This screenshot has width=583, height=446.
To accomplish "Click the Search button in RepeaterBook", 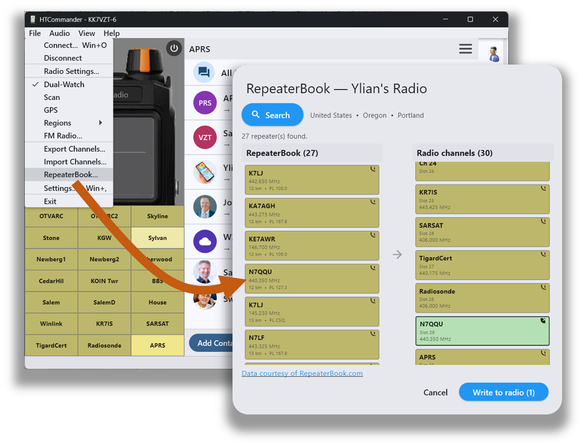I will click(272, 115).
